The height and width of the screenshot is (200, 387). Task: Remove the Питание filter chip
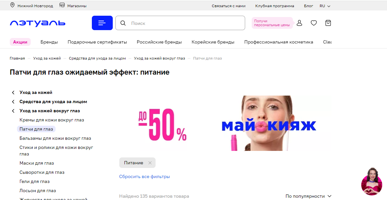point(150,163)
